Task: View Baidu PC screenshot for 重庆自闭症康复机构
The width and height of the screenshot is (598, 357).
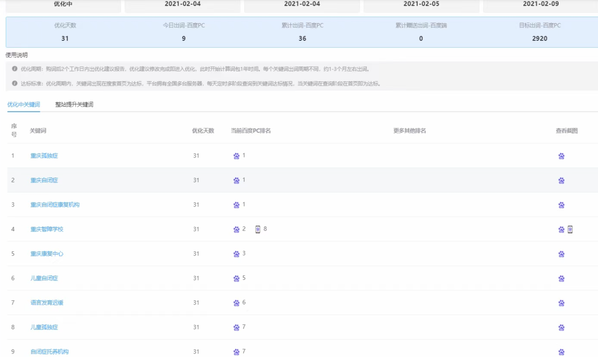Action: tap(561, 205)
